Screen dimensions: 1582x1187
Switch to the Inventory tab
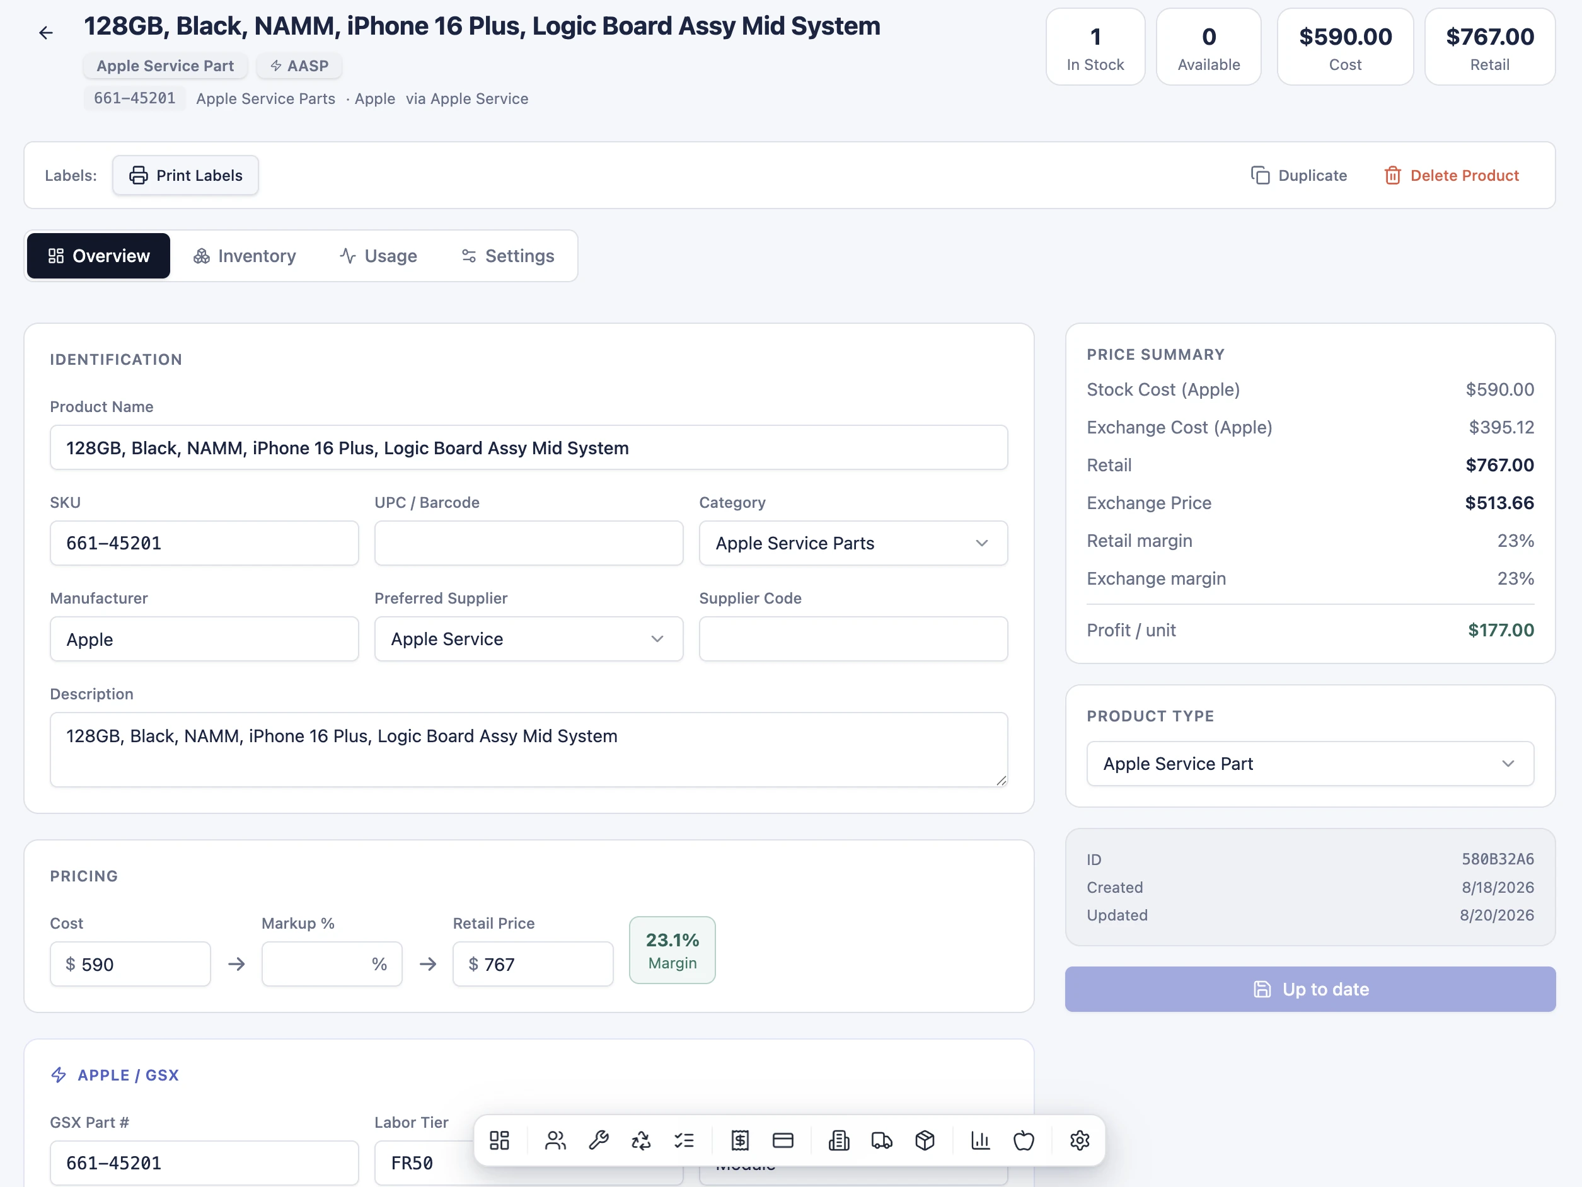click(x=245, y=256)
